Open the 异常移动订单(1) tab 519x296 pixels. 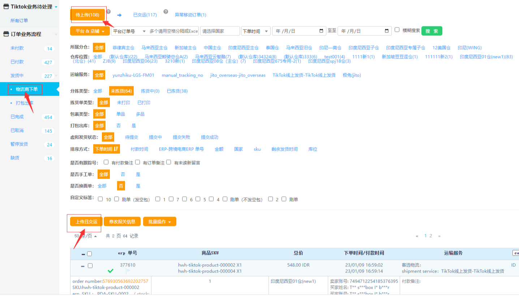pyautogui.click(x=190, y=15)
